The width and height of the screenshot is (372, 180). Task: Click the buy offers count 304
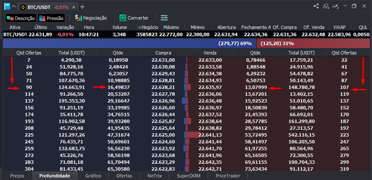pyautogui.click(x=29, y=169)
